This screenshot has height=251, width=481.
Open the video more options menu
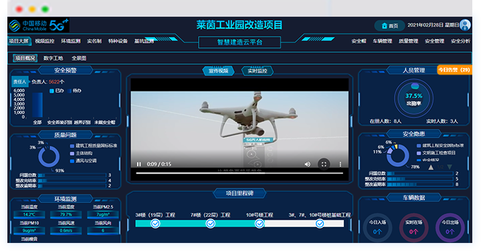tap(341, 164)
